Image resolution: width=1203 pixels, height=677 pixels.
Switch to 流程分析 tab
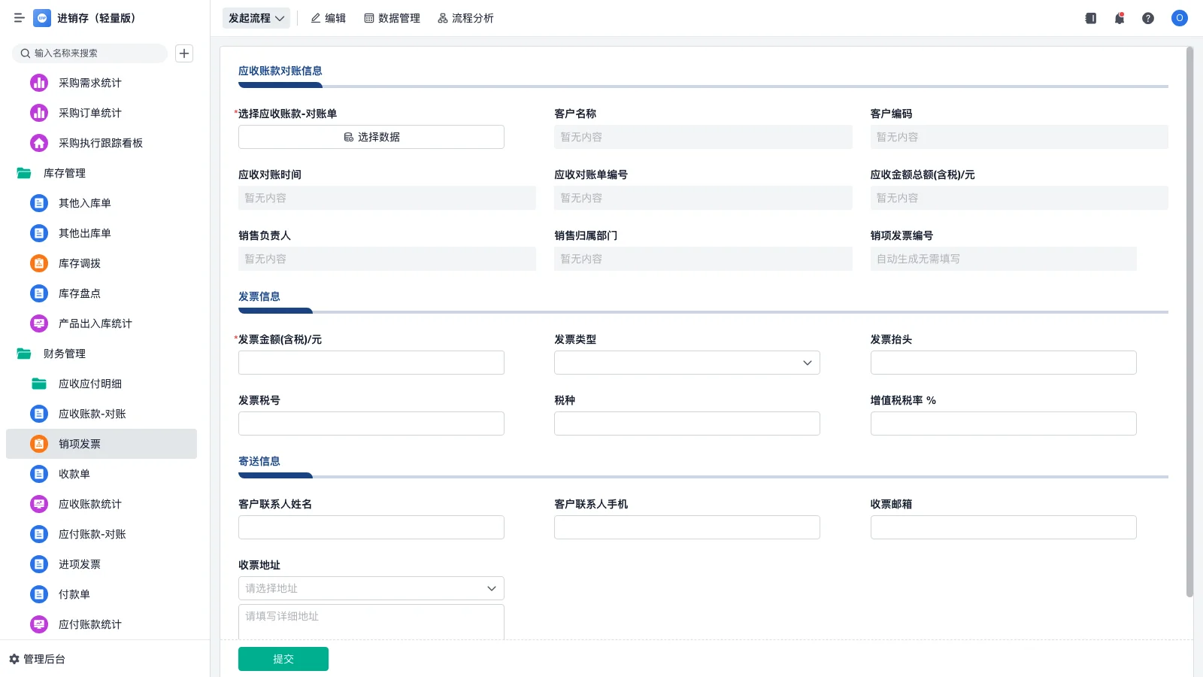(466, 18)
